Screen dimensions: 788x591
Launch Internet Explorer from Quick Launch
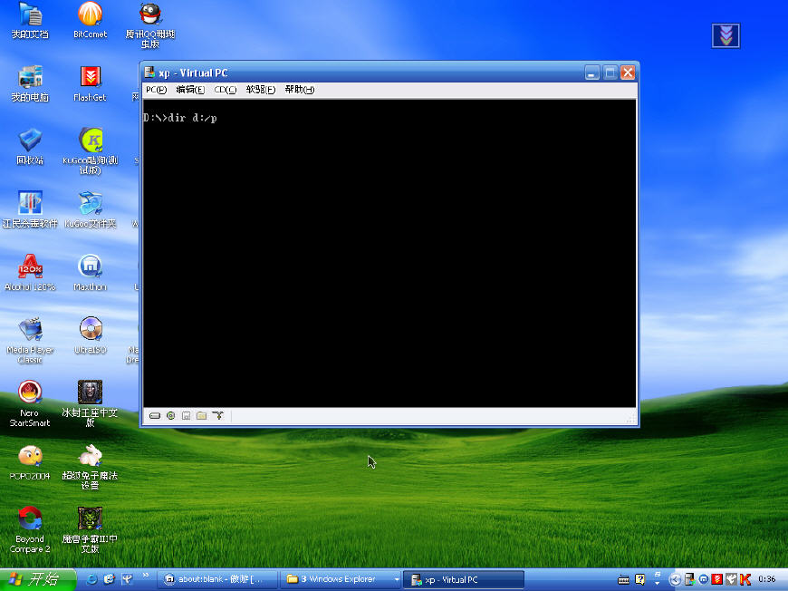click(x=92, y=579)
